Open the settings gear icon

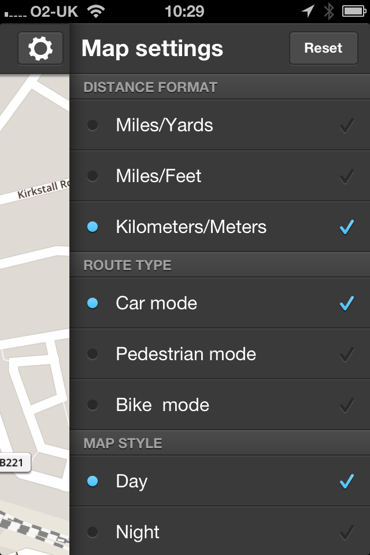[x=40, y=49]
